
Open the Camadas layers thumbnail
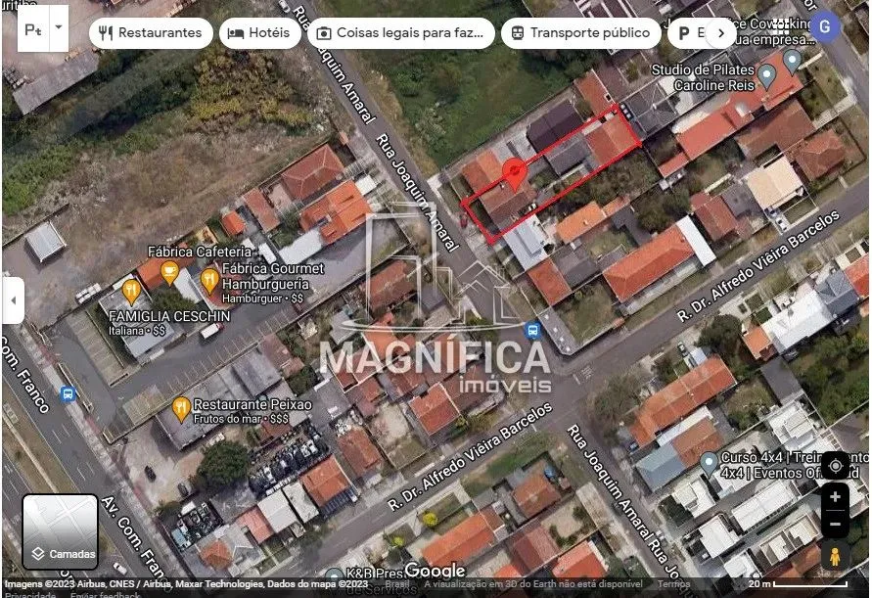pos(60,531)
